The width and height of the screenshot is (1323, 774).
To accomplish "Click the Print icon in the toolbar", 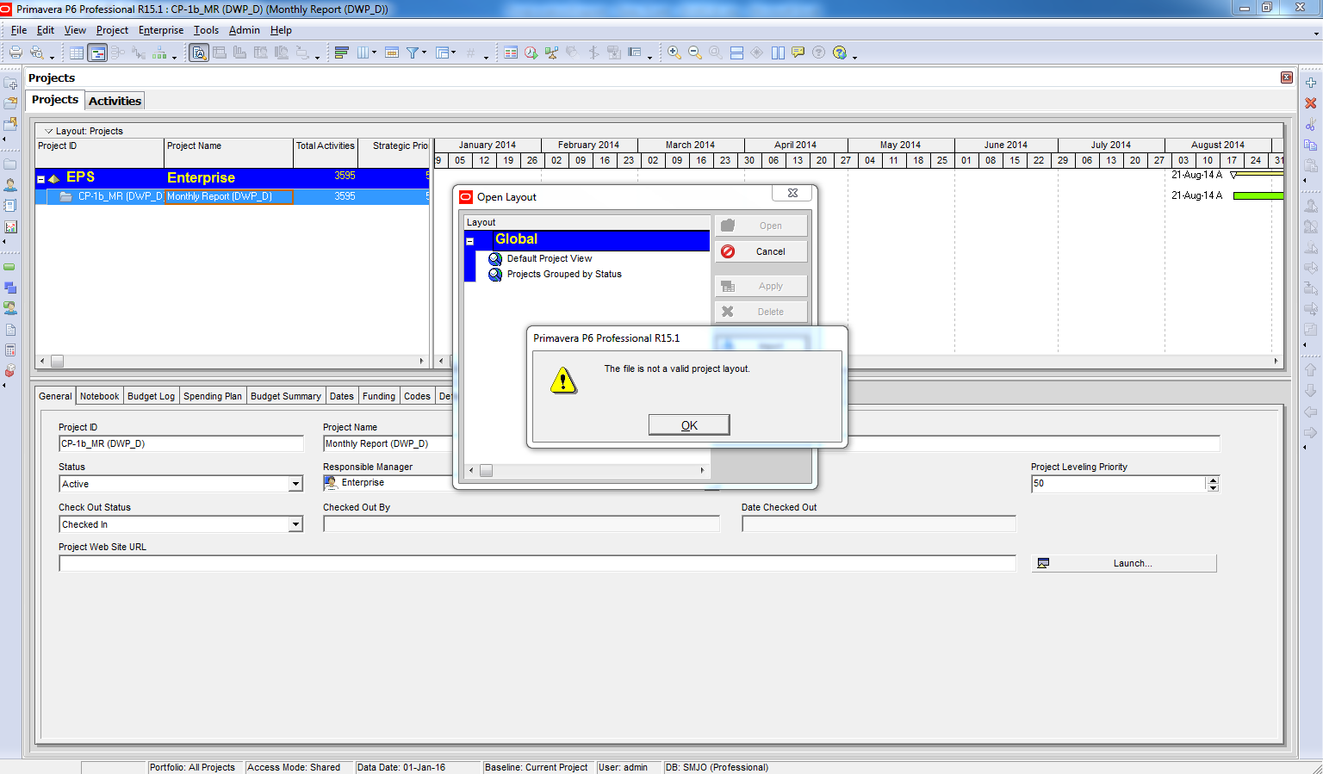I will (16, 53).
